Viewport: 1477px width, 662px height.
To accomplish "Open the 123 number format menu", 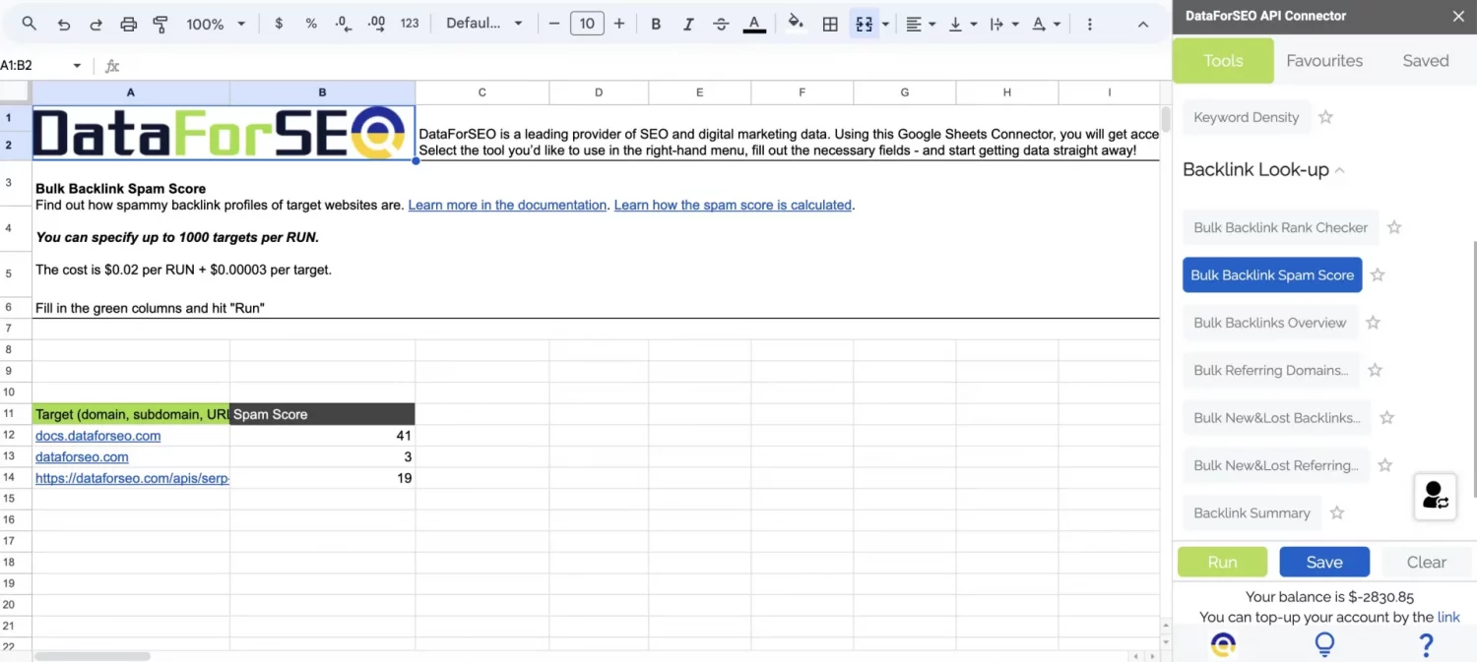I will (410, 24).
